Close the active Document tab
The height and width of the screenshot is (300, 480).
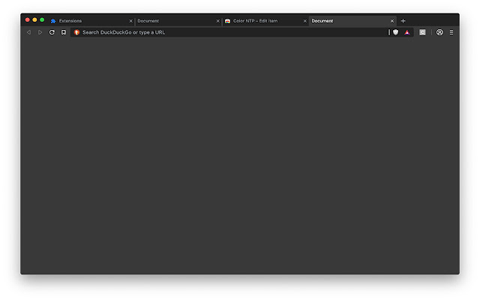click(x=391, y=21)
